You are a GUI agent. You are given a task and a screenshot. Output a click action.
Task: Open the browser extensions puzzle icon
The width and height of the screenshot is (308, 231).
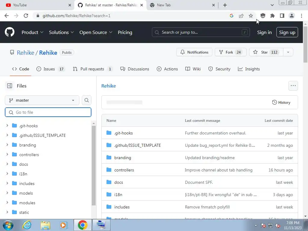coord(273,16)
